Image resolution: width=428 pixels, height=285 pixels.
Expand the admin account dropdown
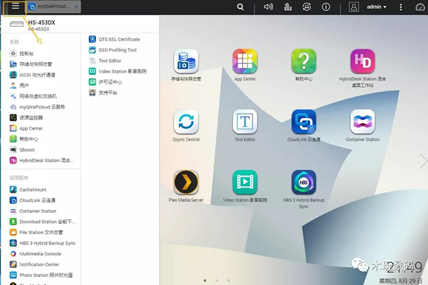click(x=377, y=7)
